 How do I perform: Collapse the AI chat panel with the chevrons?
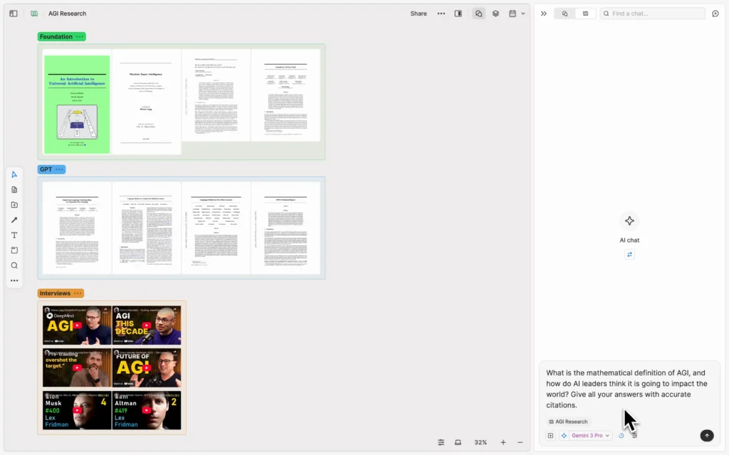click(543, 13)
